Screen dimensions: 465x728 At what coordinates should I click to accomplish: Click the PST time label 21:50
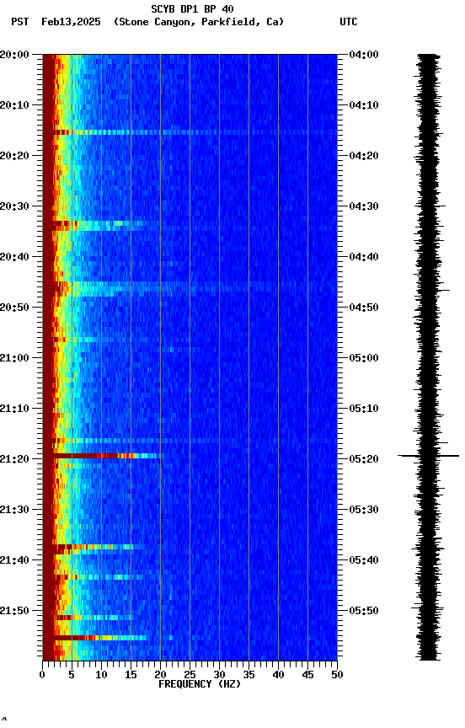pyautogui.click(x=14, y=611)
